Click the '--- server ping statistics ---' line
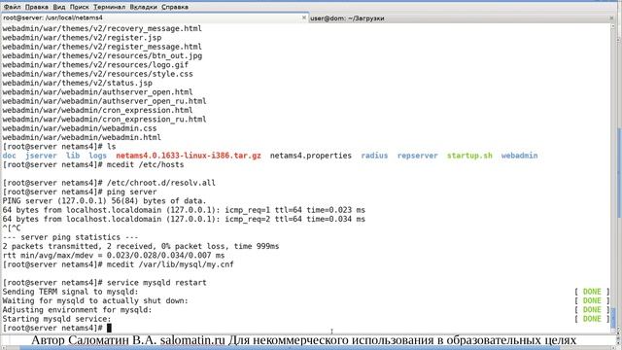Screen dimensions: 622x350 70,237
